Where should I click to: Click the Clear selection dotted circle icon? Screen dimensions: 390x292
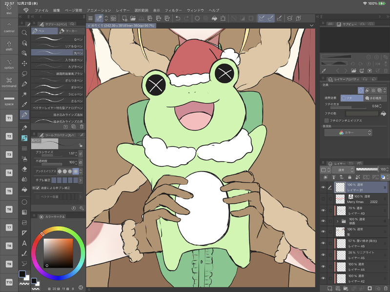pos(197,19)
